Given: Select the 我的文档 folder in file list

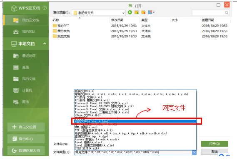Looking at the screenshot, I should [x=61, y=36].
